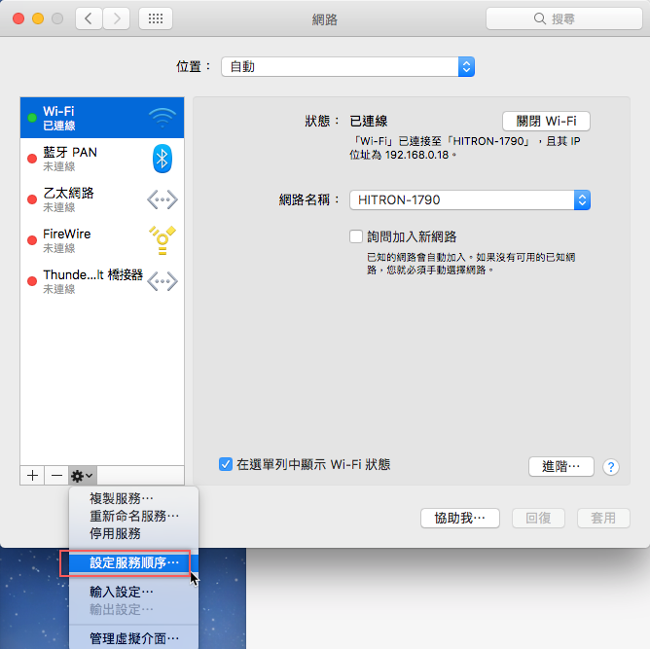This screenshot has height=649, width=650.
Task: Click the 搜尋 search field
Action: click(564, 18)
